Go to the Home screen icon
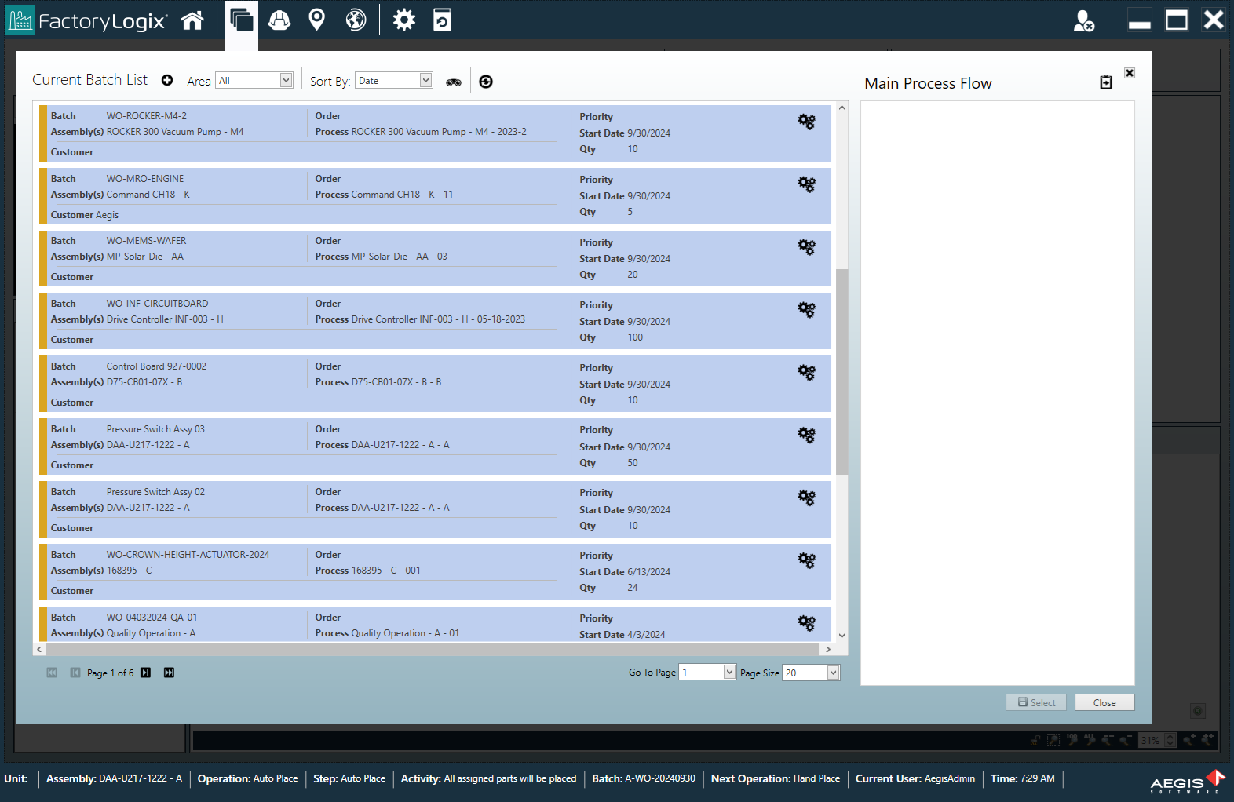Viewport: 1234px width, 802px height. pos(192,20)
